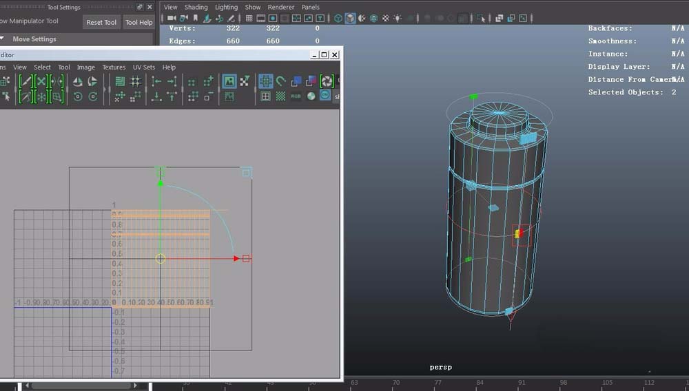Toggle display image in UV editor

pos(229,81)
